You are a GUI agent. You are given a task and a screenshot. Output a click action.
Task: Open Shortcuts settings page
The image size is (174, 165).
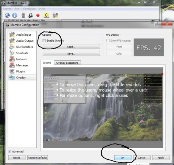[22, 53]
